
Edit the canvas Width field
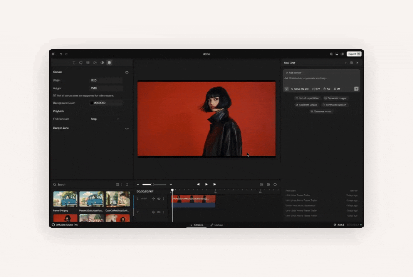(x=106, y=80)
